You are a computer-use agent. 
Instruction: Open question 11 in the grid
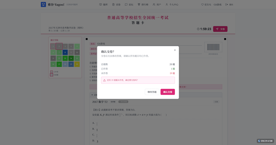[x=53, y=58]
